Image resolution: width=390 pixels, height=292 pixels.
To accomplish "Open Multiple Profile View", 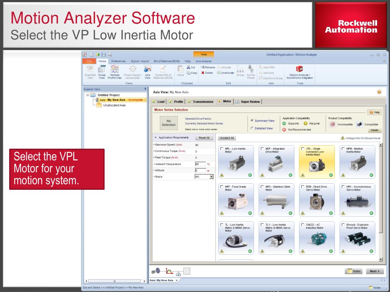I will [x=115, y=72].
